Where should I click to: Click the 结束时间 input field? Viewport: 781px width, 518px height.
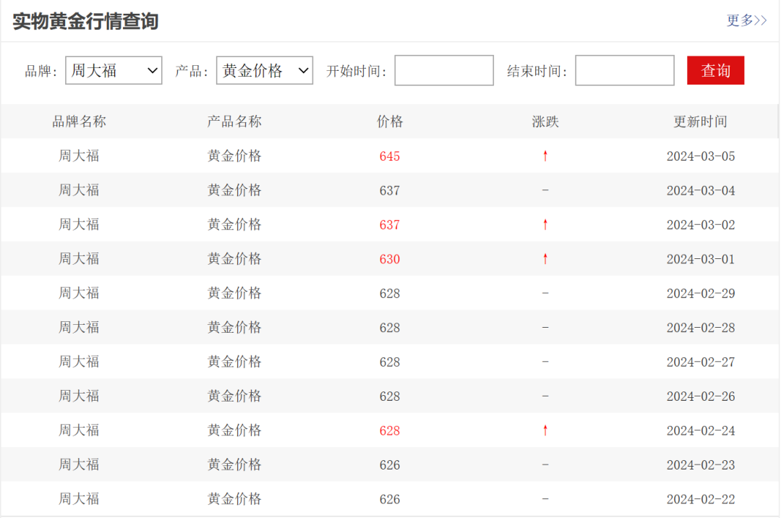pos(625,70)
